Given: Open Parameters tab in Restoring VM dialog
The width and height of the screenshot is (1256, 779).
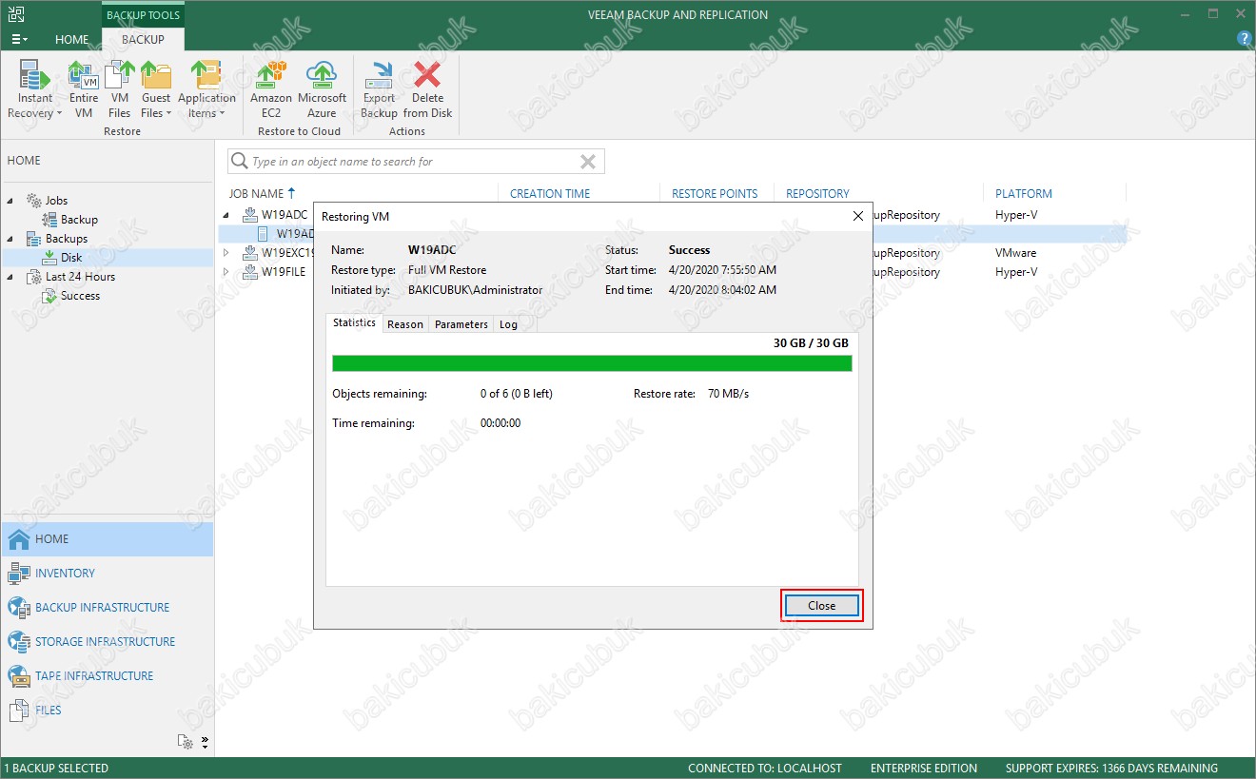Looking at the screenshot, I should [461, 324].
